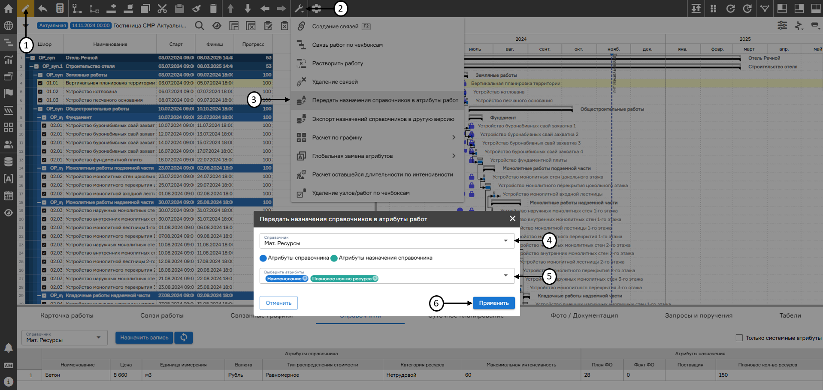823x390 pixels.
Task: Click the floppy disk save icon
Action: [179, 9]
